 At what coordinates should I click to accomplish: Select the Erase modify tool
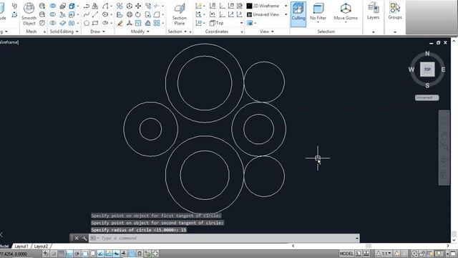tap(120, 23)
